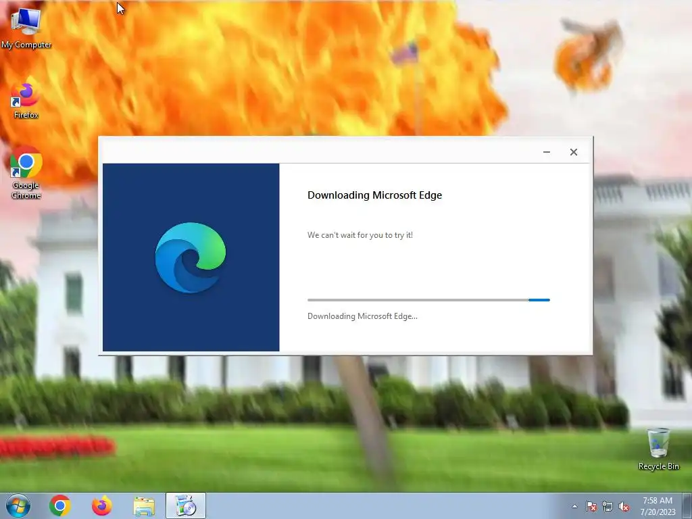Select the Edge installer taskbar button
The width and height of the screenshot is (692, 519).
coord(186,505)
